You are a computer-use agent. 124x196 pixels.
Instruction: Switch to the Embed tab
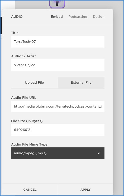pos(57,17)
